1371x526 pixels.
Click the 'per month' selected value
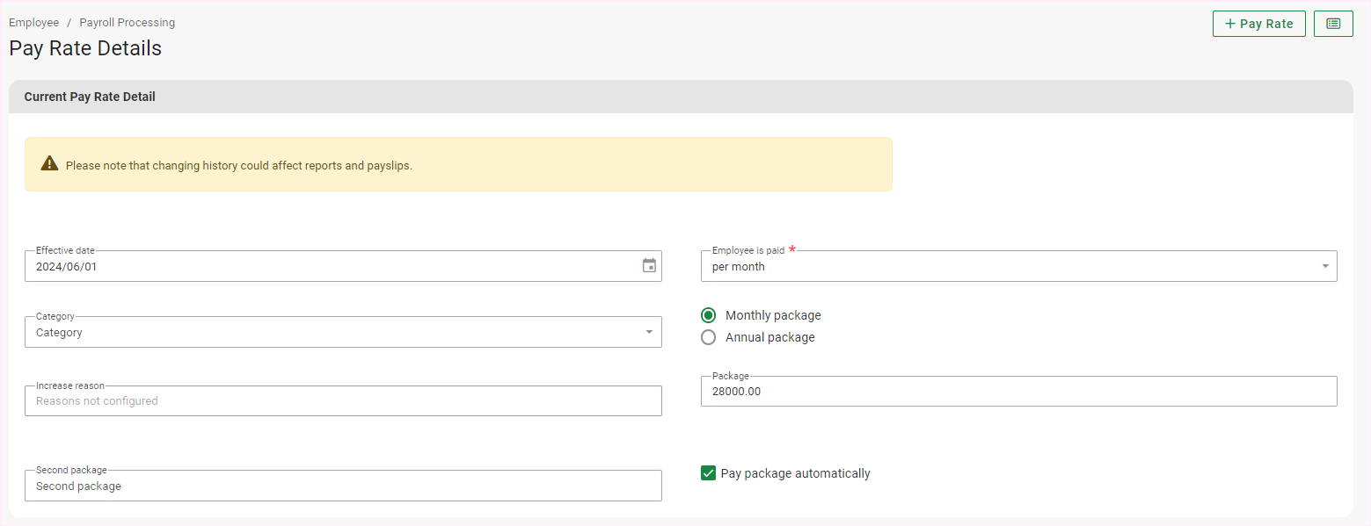click(739, 267)
